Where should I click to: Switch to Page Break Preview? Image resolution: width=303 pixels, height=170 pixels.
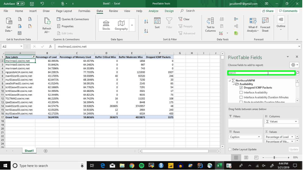coord(256,158)
